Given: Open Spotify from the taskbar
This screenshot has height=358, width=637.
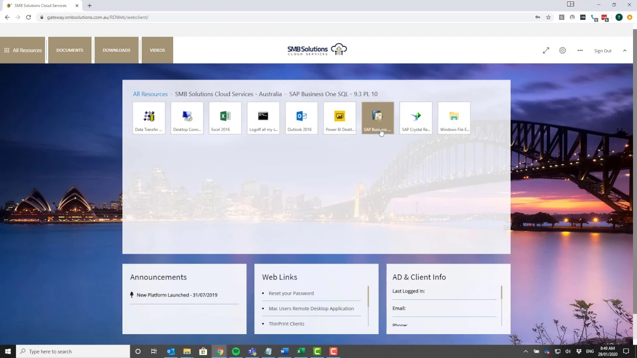Looking at the screenshot, I should click(x=236, y=352).
